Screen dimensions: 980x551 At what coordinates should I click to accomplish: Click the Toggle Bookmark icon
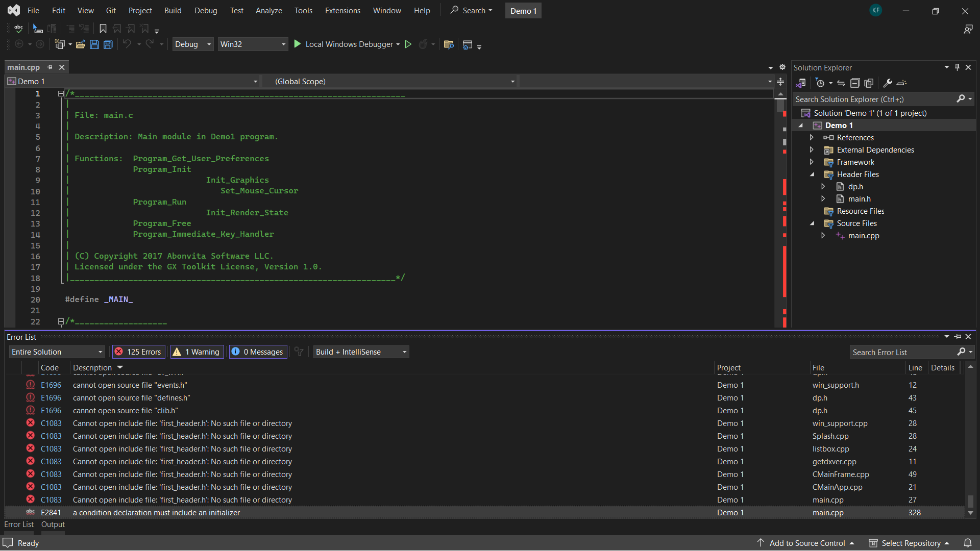[103, 29]
